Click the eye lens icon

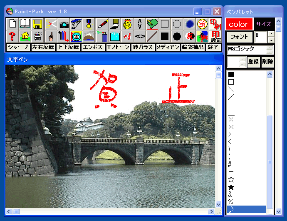point(76,36)
